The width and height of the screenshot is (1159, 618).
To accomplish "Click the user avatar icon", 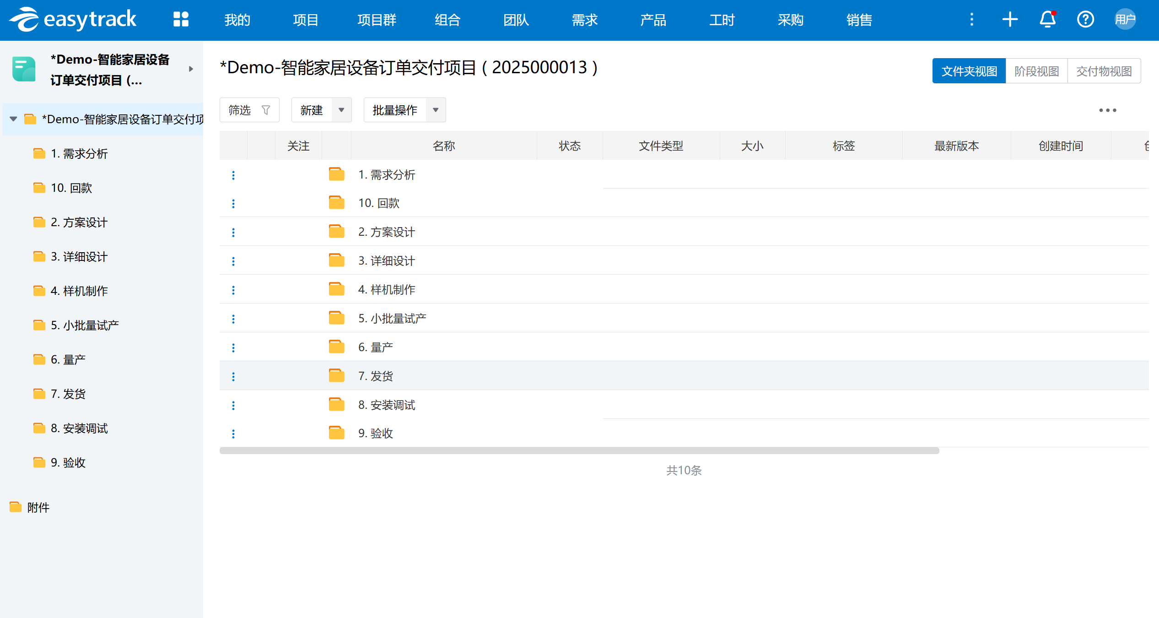I will click(x=1125, y=19).
